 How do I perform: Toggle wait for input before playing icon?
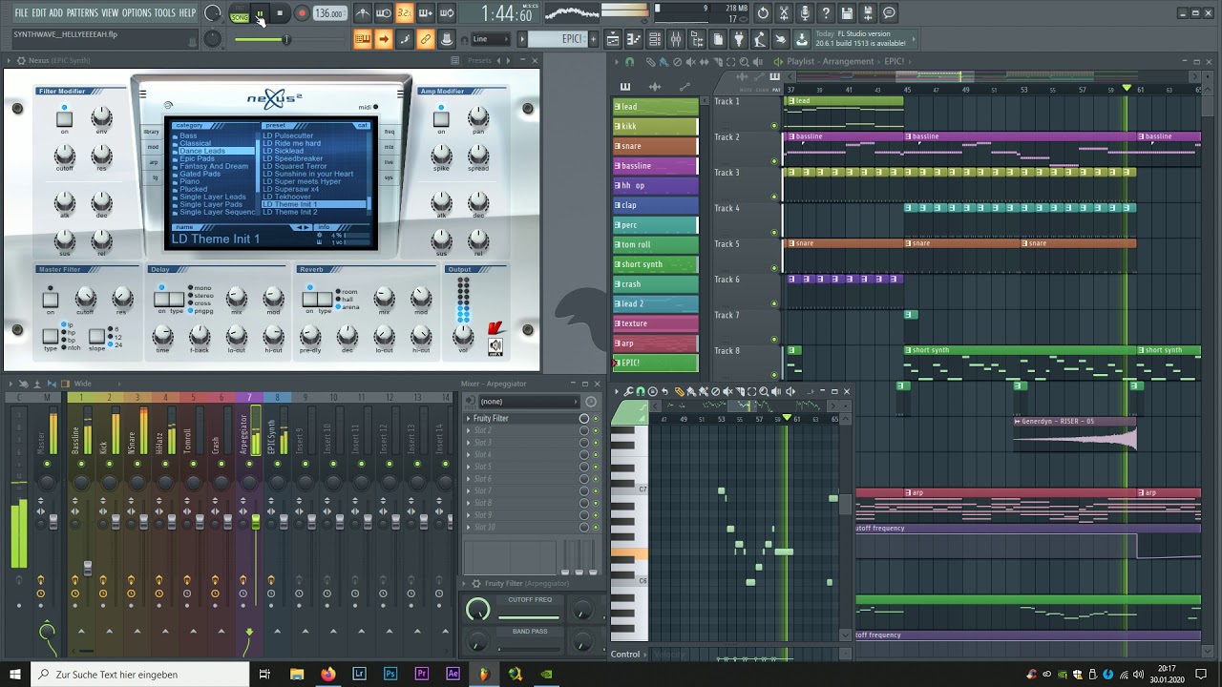tap(383, 13)
